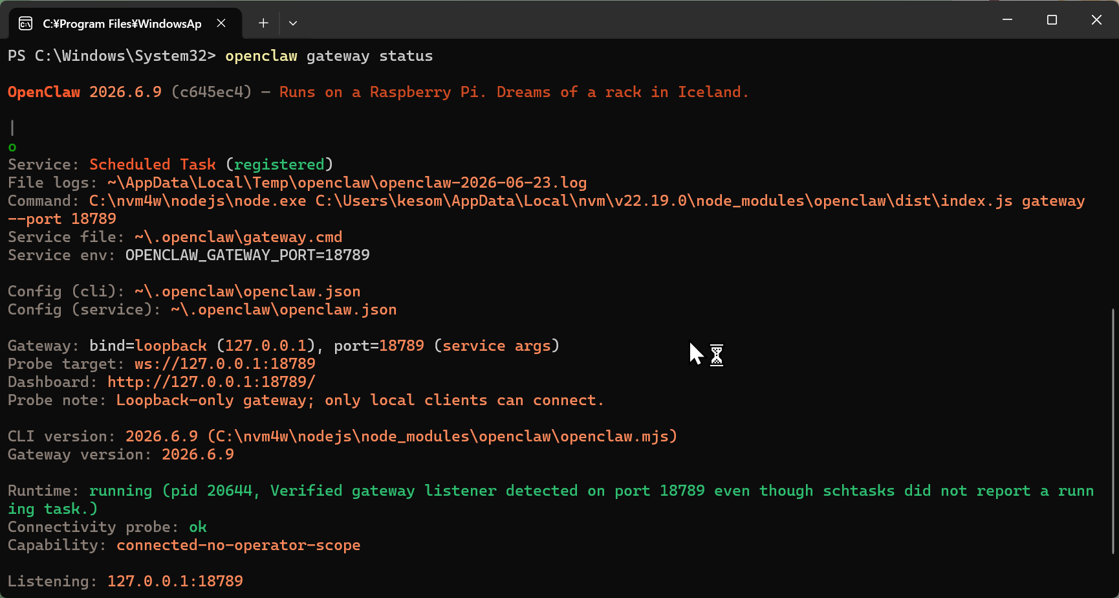Click Config (cli) path openclaw.json
The width and height of the screenshot is (1119, 598).
point(248,292)
